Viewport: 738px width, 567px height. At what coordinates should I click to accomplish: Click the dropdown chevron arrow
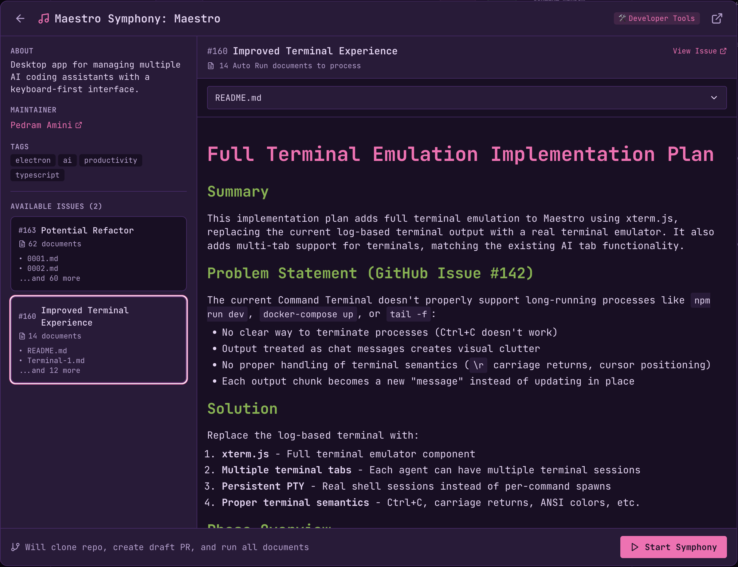pyautogui.click(x=714, y=98)
